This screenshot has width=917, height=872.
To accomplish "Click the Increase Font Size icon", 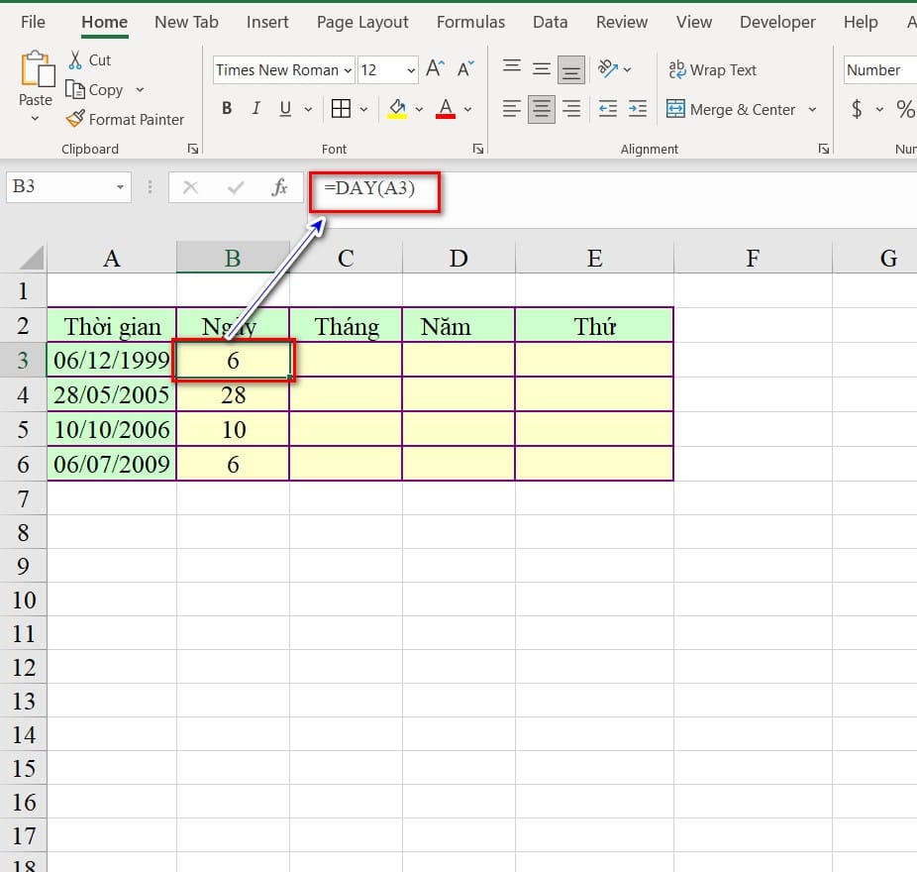I will coord(435,69).
